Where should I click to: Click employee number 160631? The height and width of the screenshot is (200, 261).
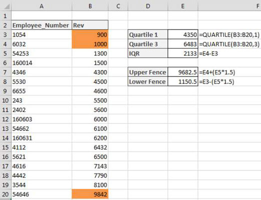click(42, 138)
